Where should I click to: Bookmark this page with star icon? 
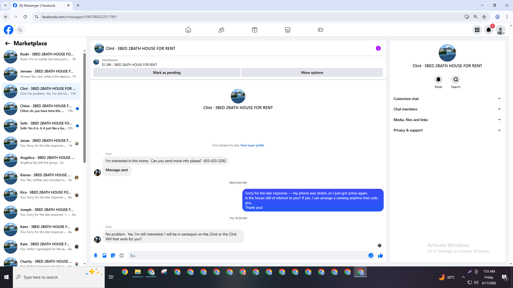(484, 17)
